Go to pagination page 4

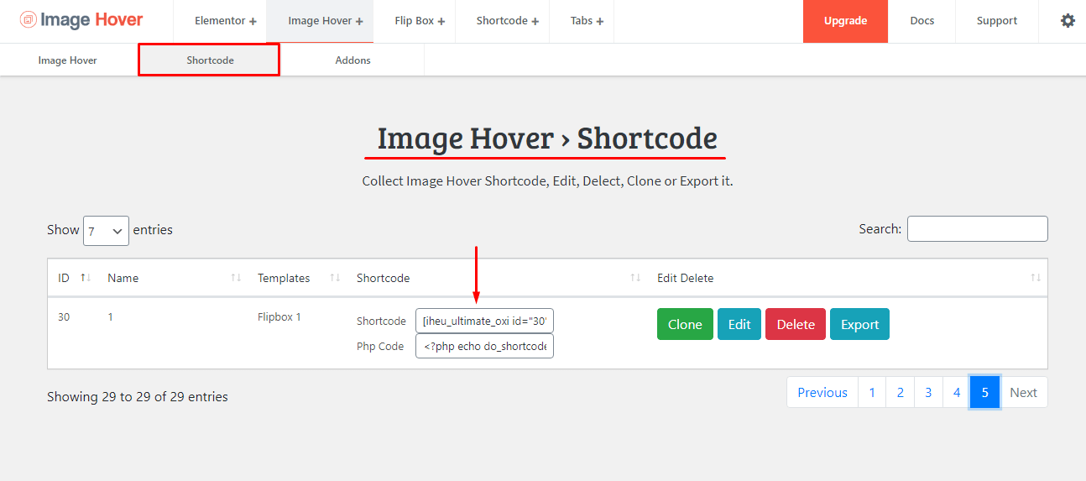(x=957, y=392)
